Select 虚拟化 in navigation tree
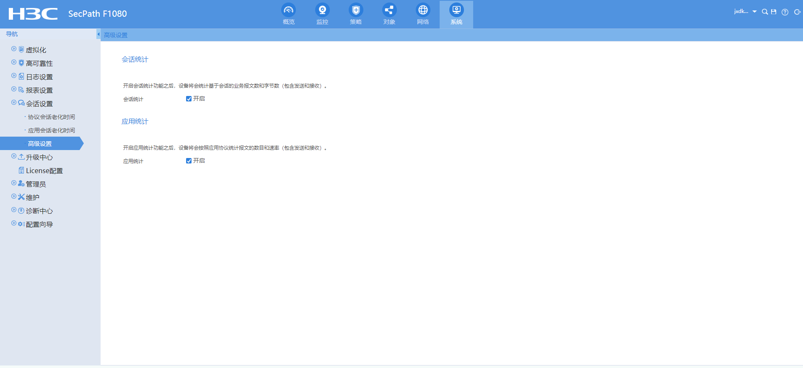Screen dimensions: 803x368 click(36, 50)
